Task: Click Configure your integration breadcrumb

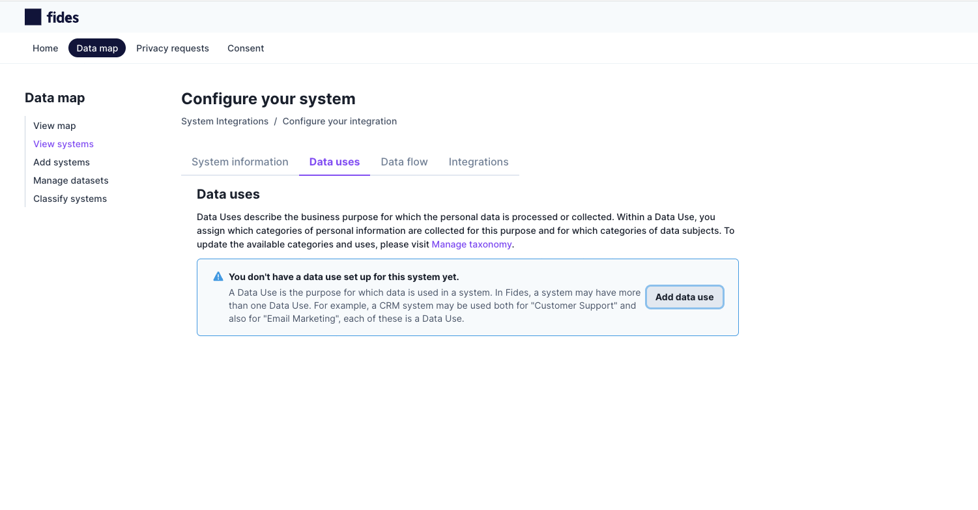Action: pos(339,121)
